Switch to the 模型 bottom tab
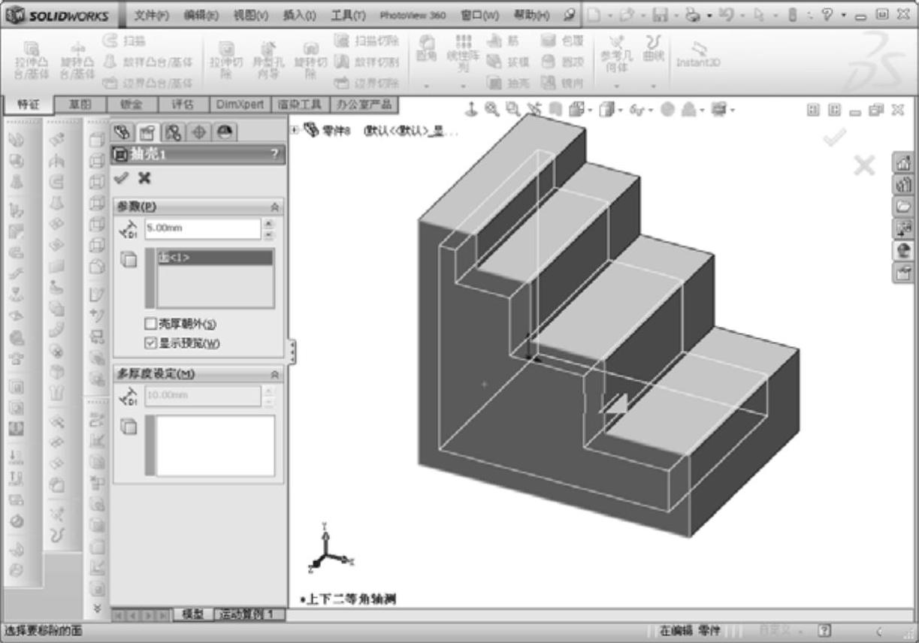This screenshot has width=919, height=643. point(193,614)
